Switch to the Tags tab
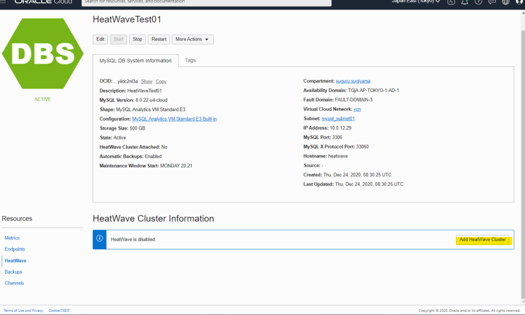The width and height of the screenshot is (525, 315). [x=190, y=60]
